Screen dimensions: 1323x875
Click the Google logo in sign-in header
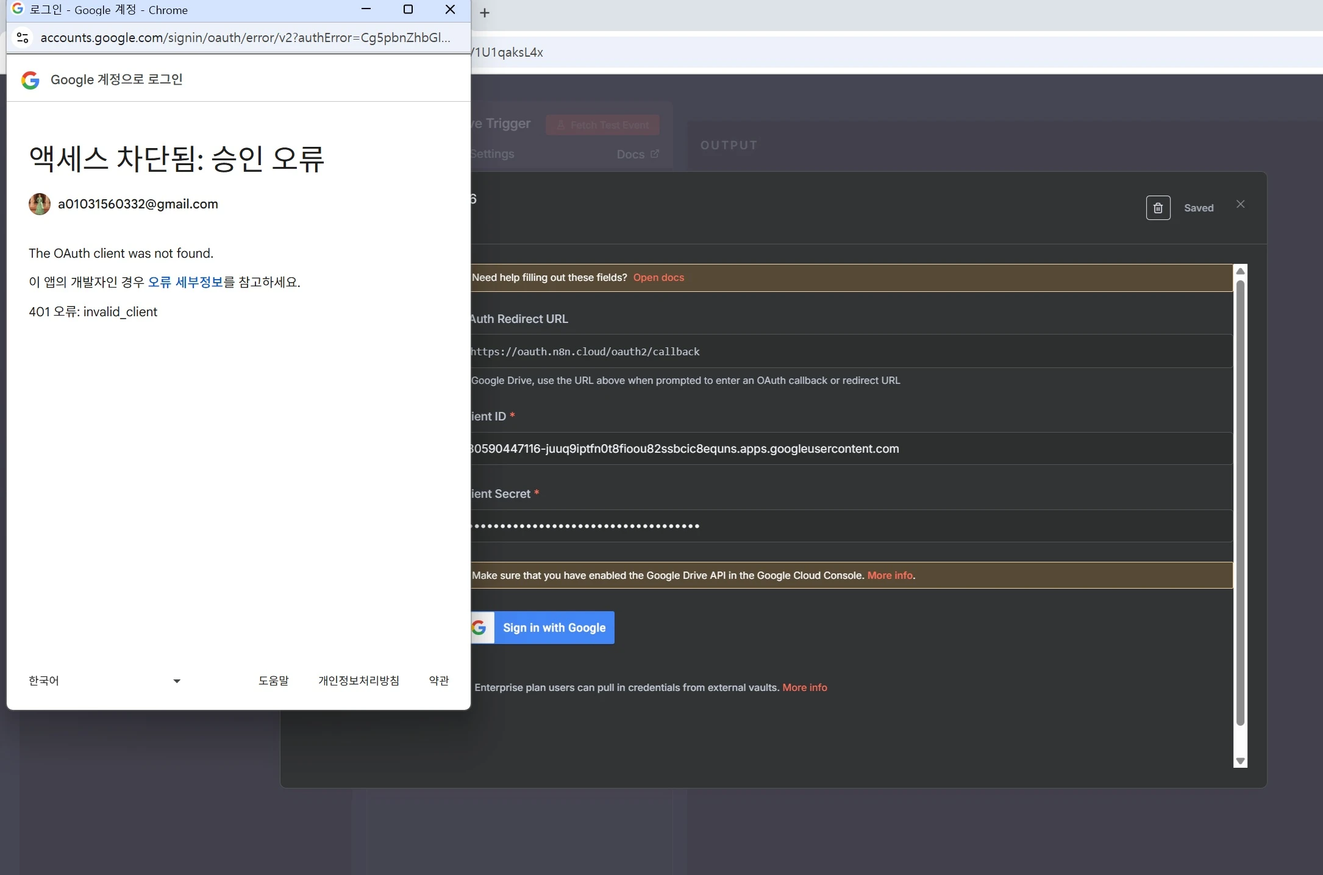(x=30, y=80)
